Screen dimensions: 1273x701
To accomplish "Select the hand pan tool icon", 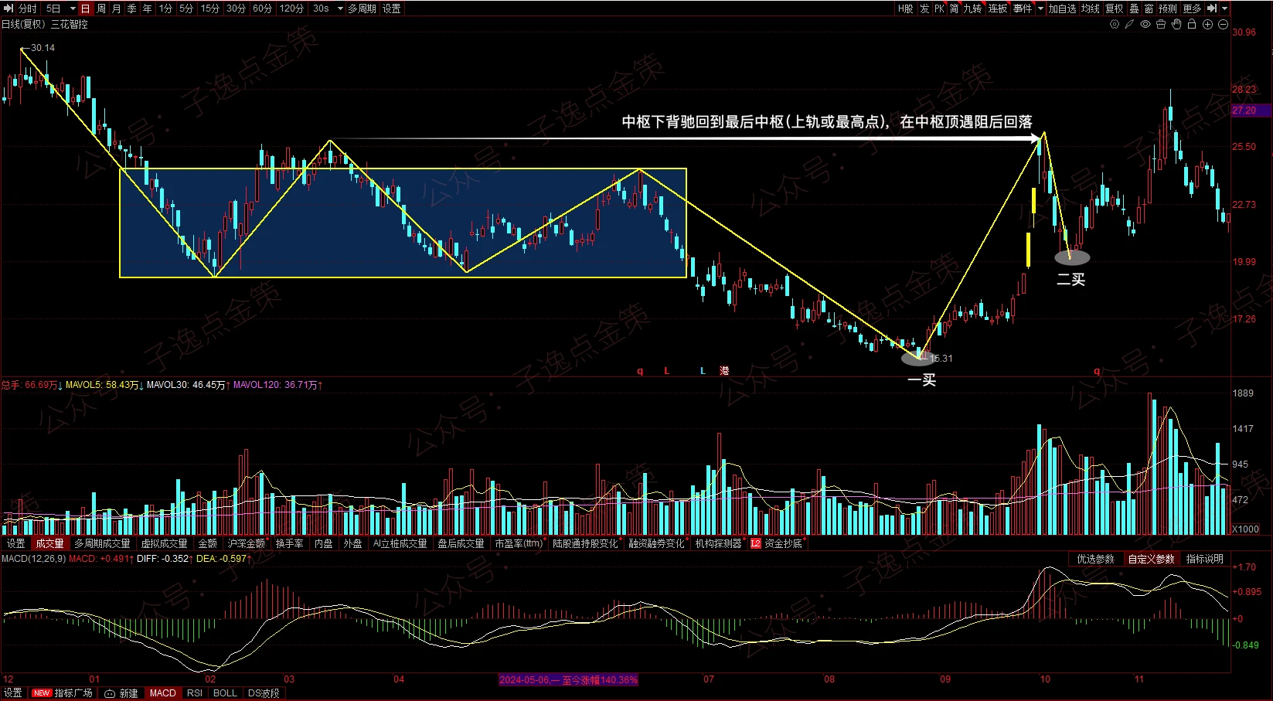I will click(x=1176, y=25).
